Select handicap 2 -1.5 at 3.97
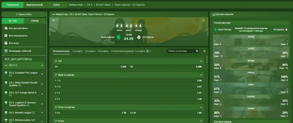Image resolution: width=293 pixels, height=123 pixels. (x=128, y=87)
